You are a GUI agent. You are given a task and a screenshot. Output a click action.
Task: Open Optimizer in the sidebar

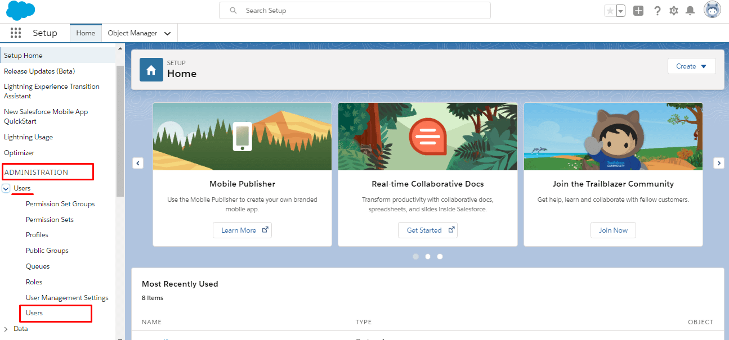[x=19, y=153]
